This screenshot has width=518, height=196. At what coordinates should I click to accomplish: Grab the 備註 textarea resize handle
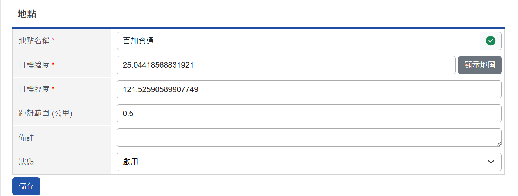pyautogui.click(x=499, y=144)
